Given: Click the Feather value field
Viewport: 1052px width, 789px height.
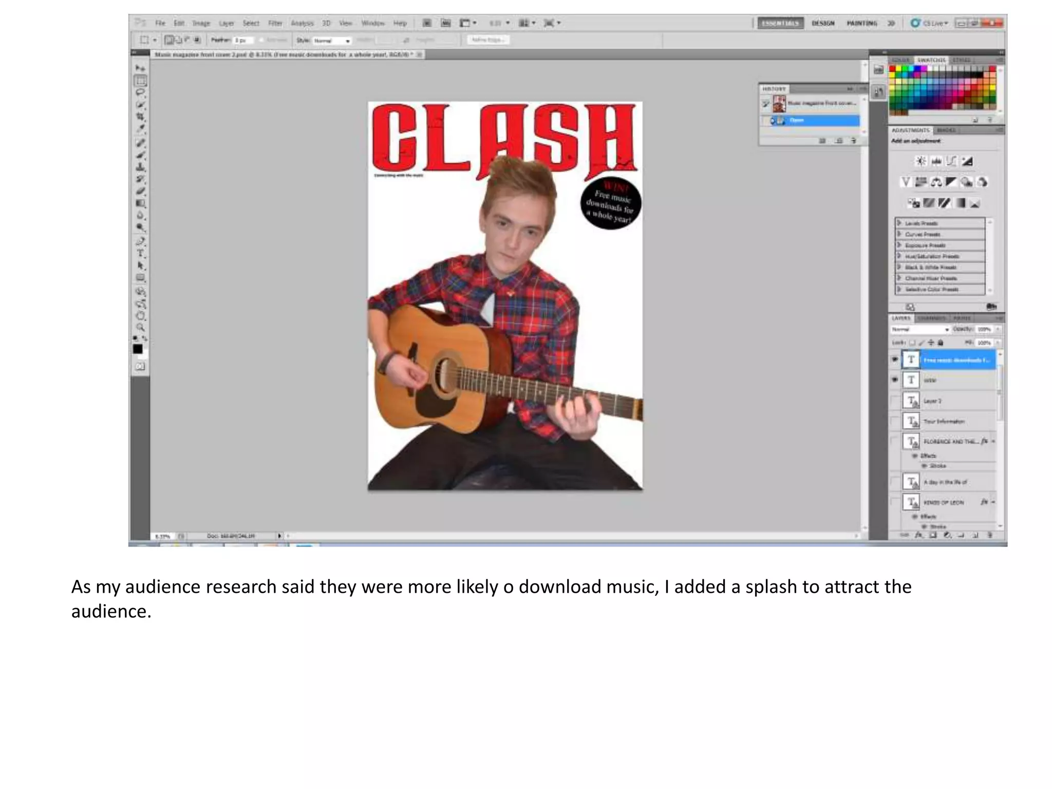Looking at the screenshot, I should tap(242, 40).
